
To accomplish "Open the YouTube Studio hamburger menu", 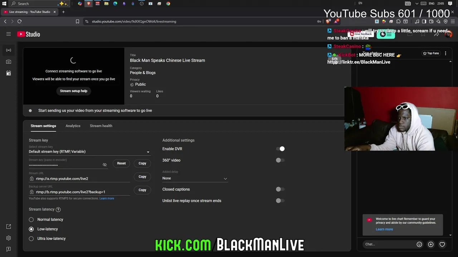I will tap(9, 34).
